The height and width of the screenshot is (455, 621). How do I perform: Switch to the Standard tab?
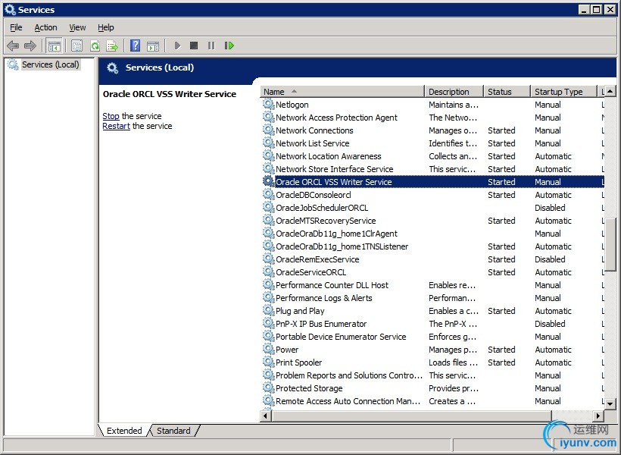pos(173,431)
